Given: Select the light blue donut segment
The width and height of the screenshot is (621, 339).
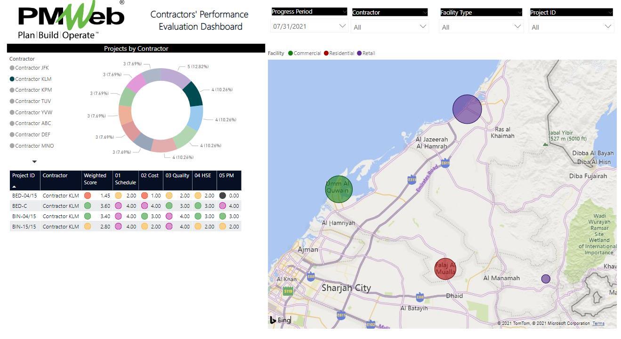Looking at the screenshot, I should [x=195, y=118].
